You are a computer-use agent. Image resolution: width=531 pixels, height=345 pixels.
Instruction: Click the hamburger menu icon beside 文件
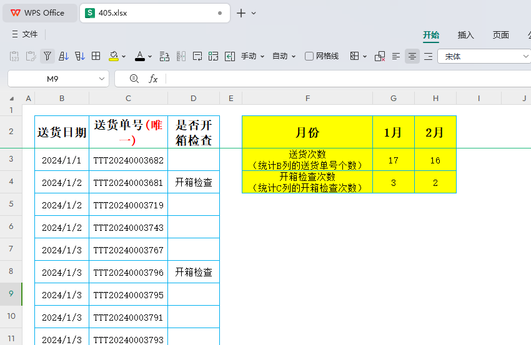[15, 34]
